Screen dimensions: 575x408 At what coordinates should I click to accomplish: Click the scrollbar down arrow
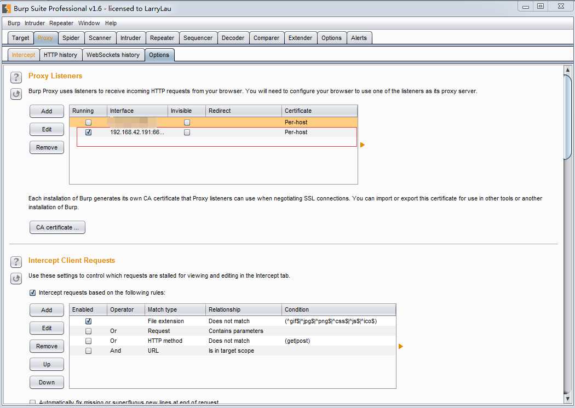point(567,398)
